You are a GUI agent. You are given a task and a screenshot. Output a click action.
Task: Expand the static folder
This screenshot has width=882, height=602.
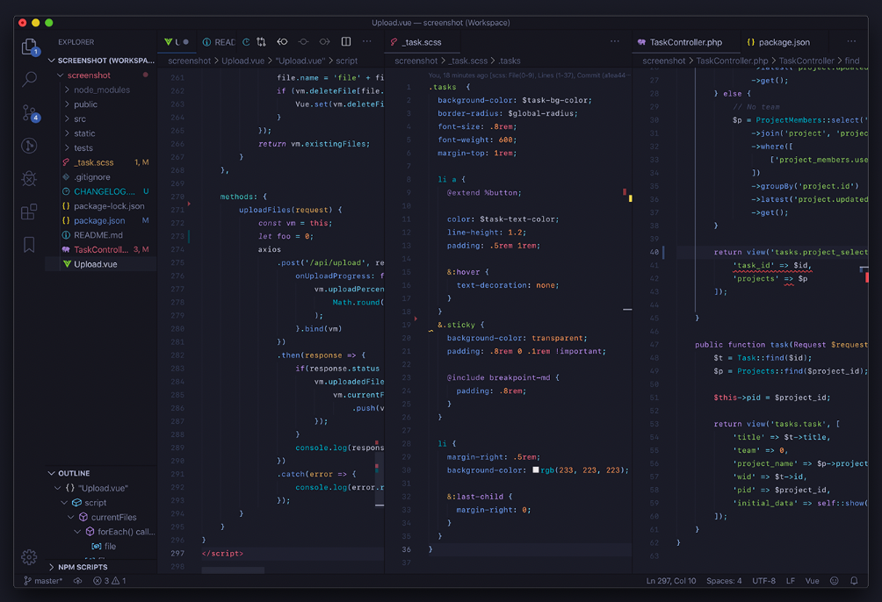67,133
